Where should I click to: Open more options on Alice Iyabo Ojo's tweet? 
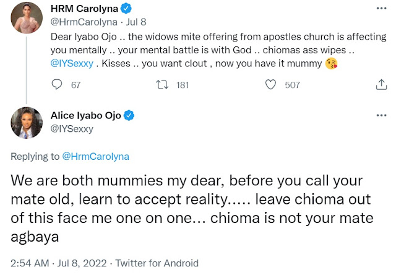pyautogui.click(x=382, y=115)
